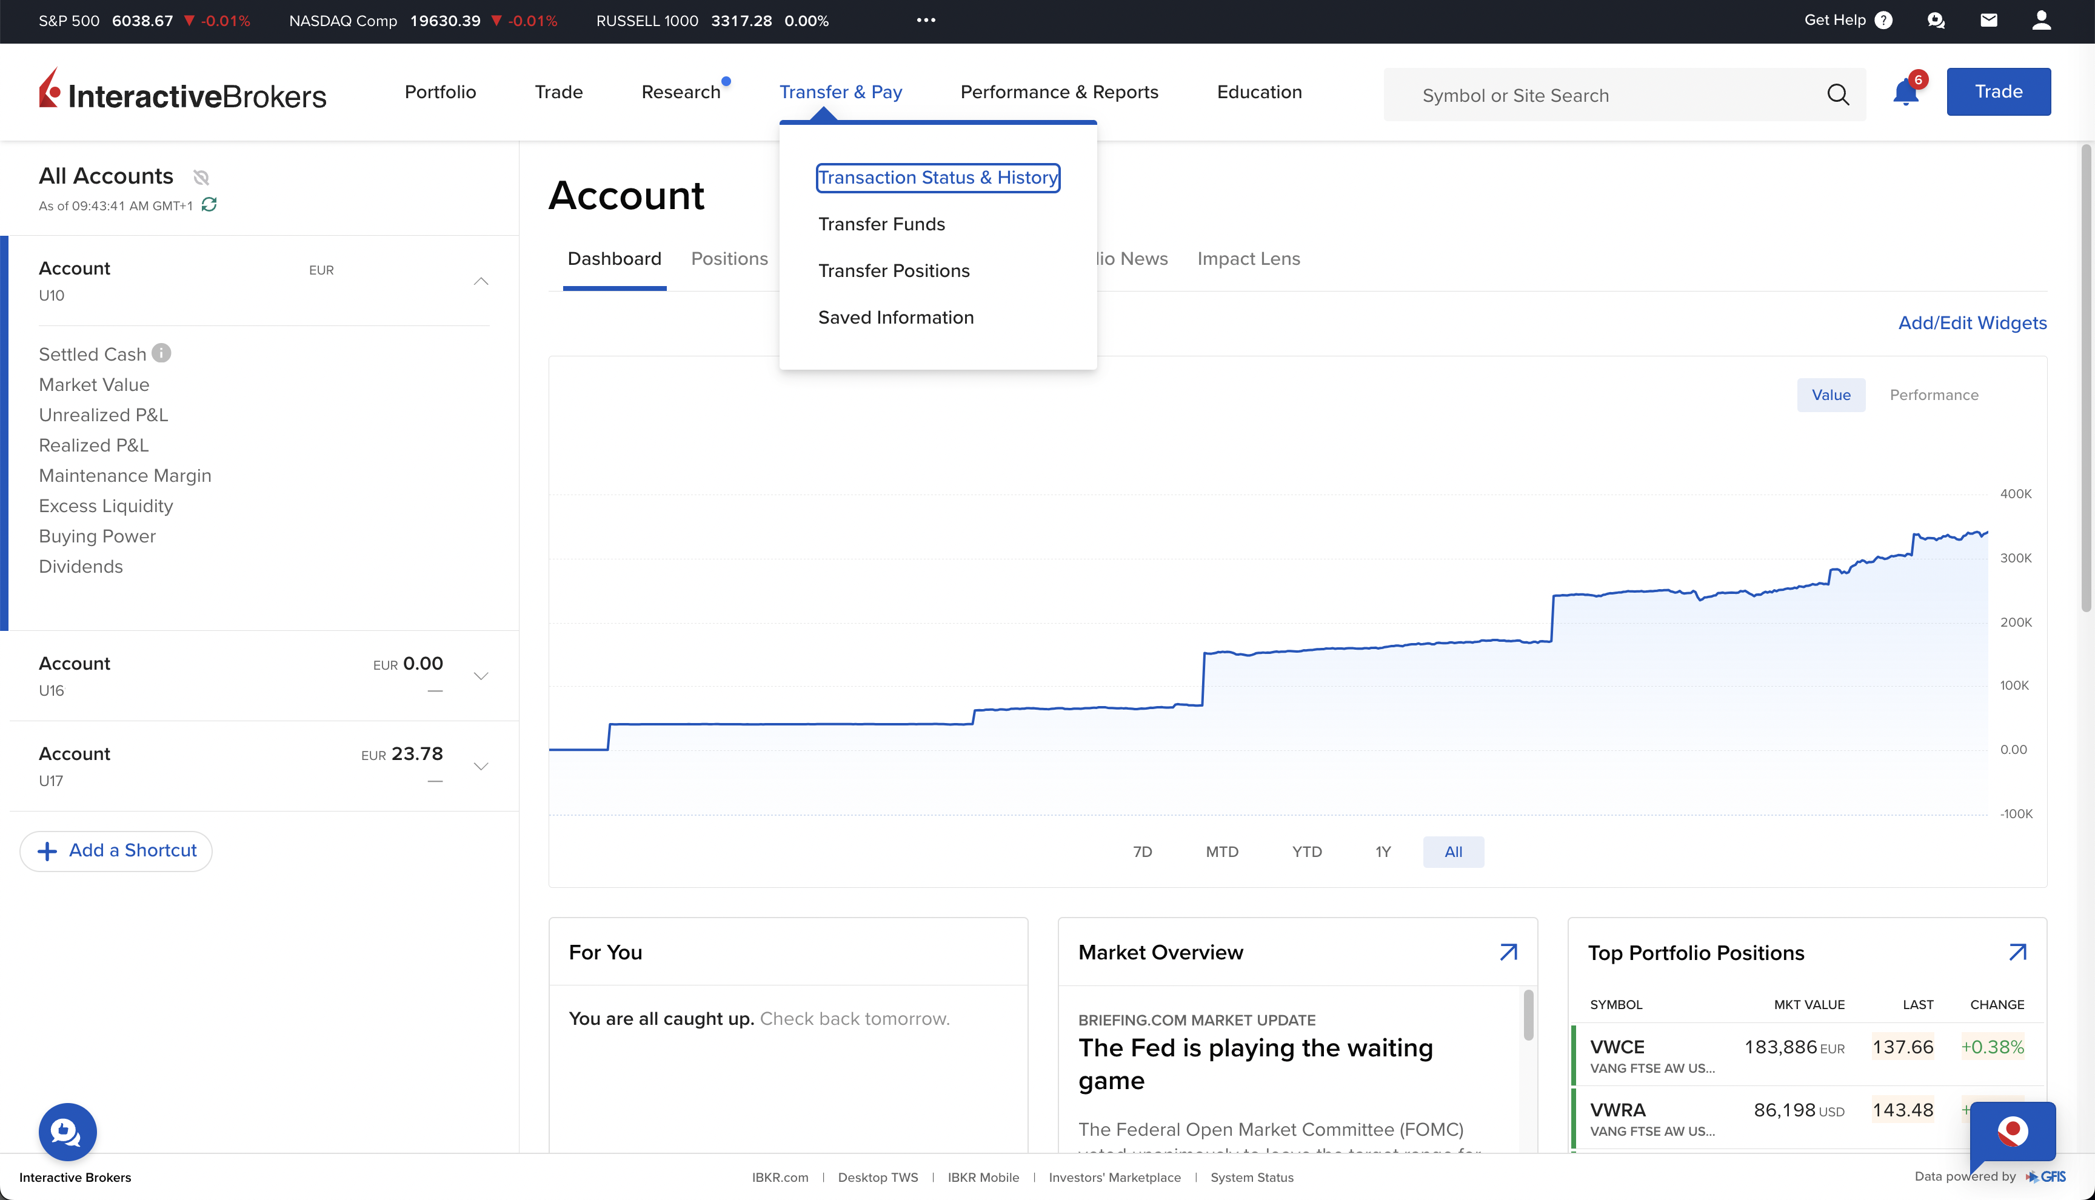Click the Market Overview scrollbar

coord(1529,1015)
